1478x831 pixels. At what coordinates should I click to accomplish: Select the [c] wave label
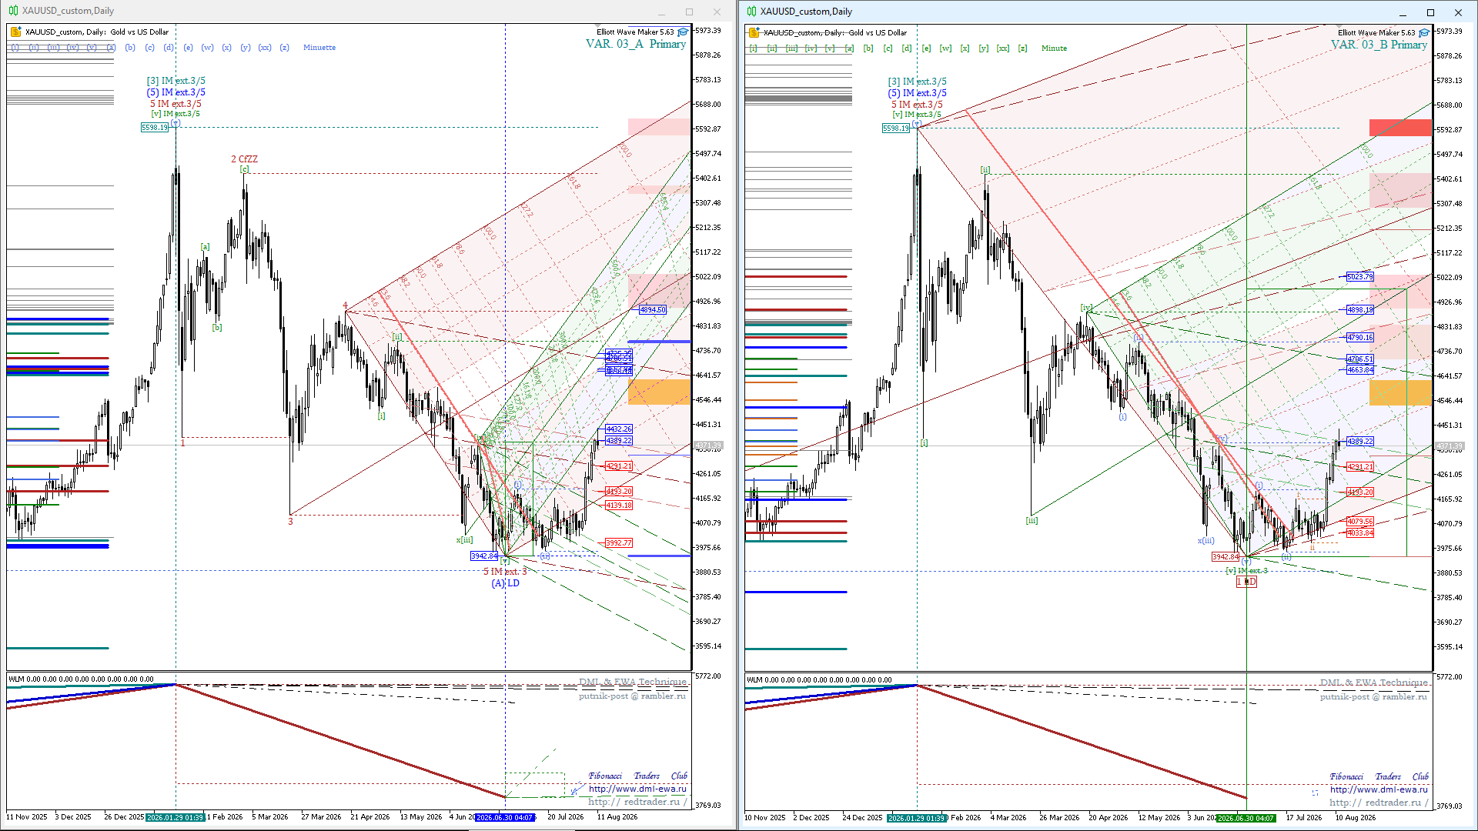pos(888,48)
